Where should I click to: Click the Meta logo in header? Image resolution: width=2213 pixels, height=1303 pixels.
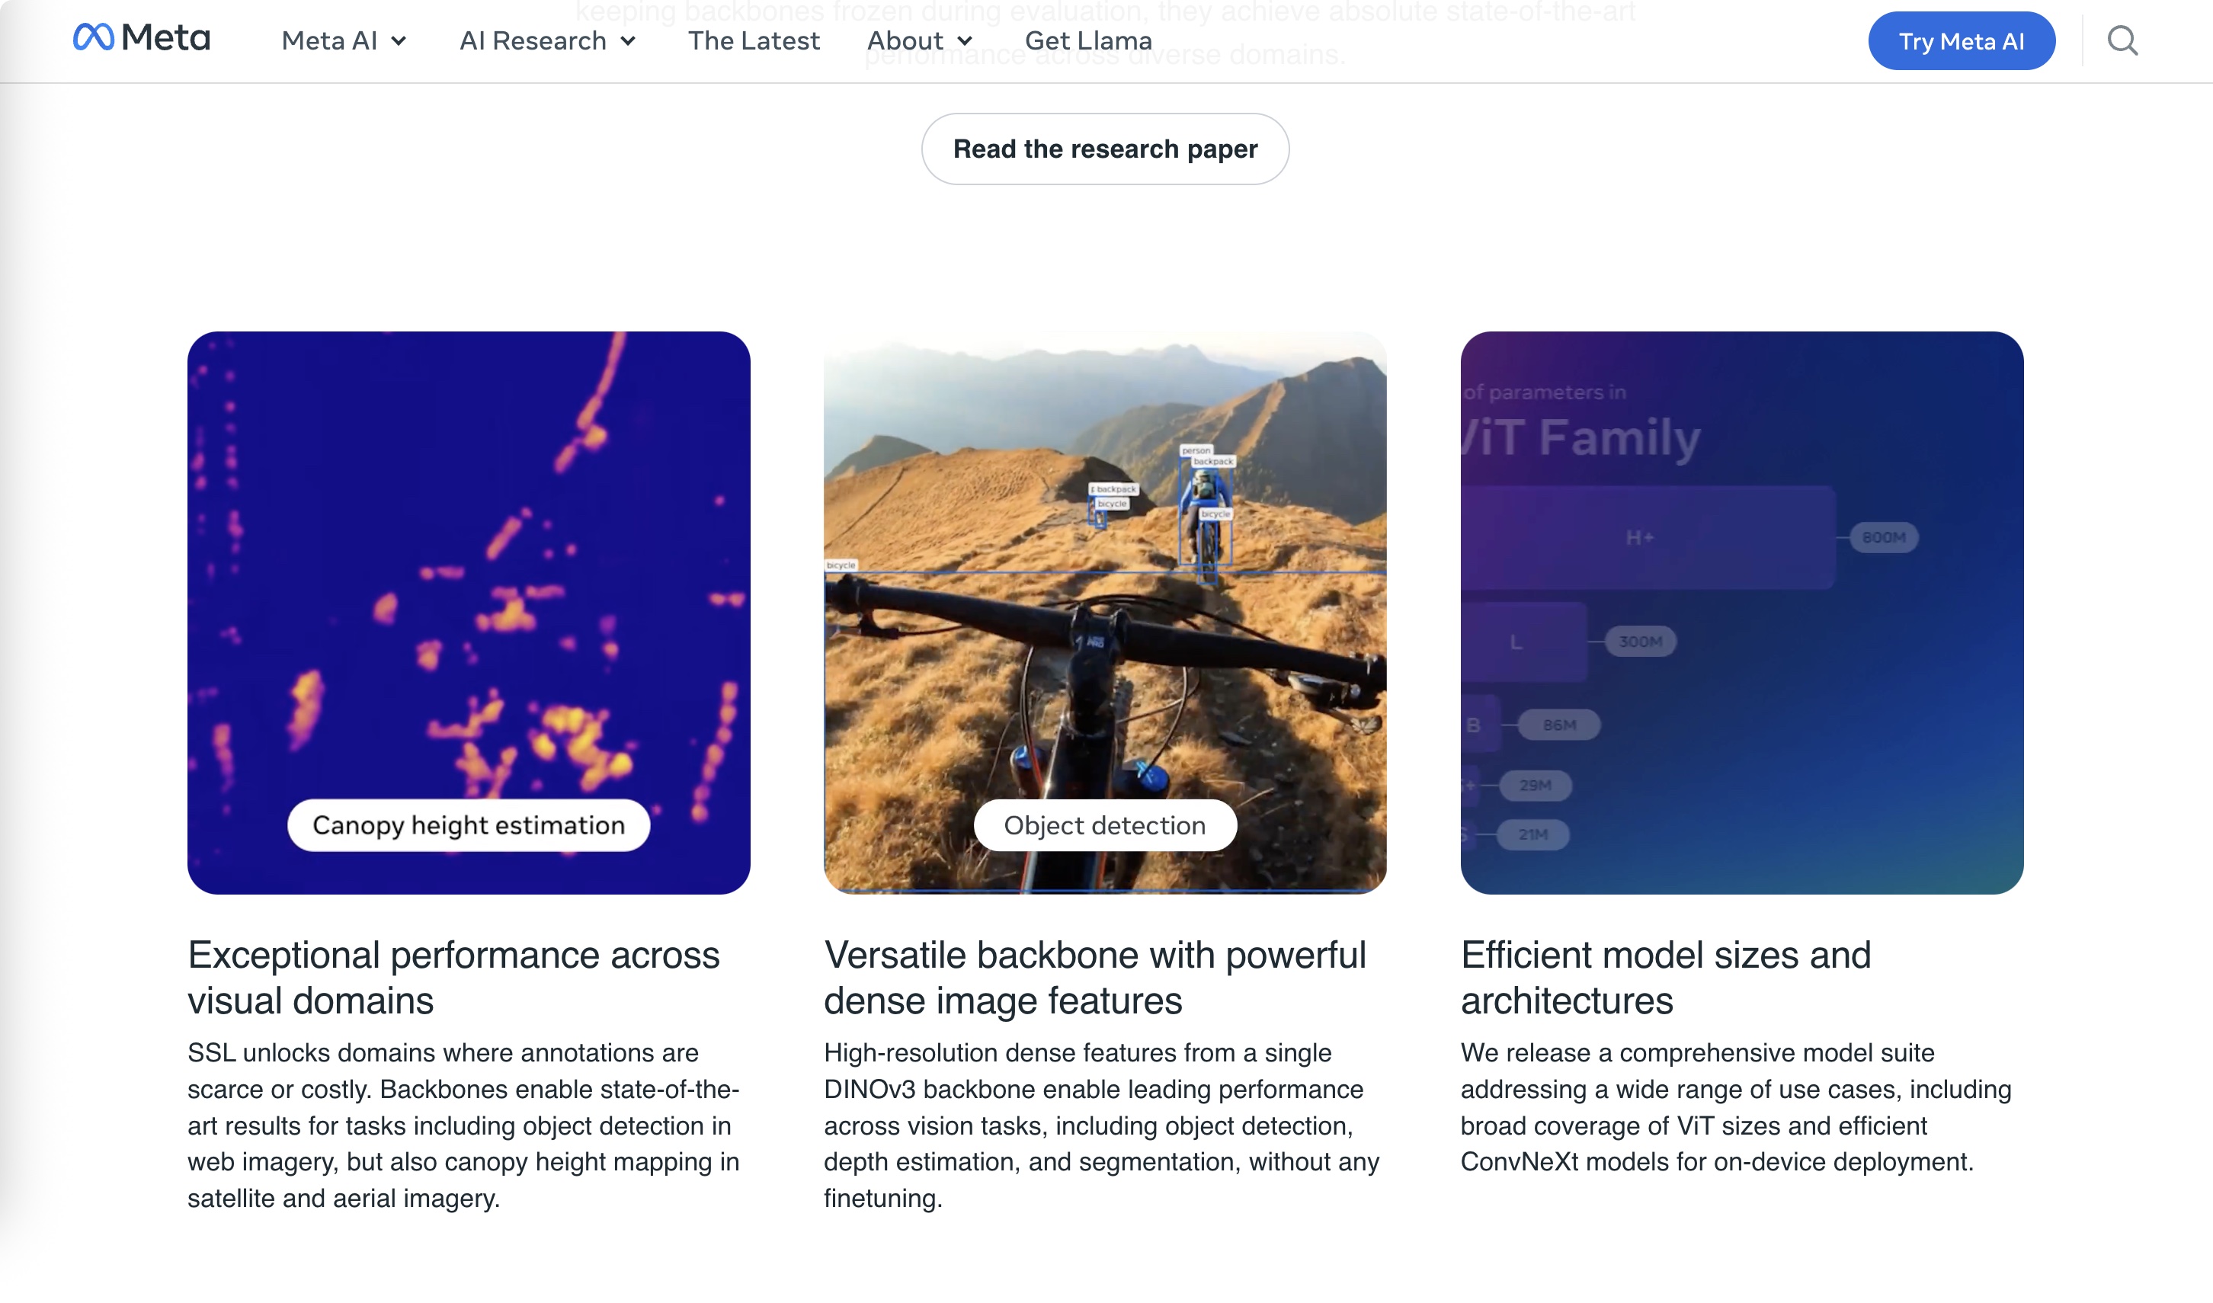pyautogui.click(x=142, y=39)
